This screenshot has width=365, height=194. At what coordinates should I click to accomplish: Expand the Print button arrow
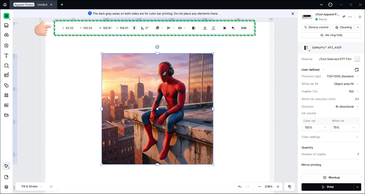(357, 187)
